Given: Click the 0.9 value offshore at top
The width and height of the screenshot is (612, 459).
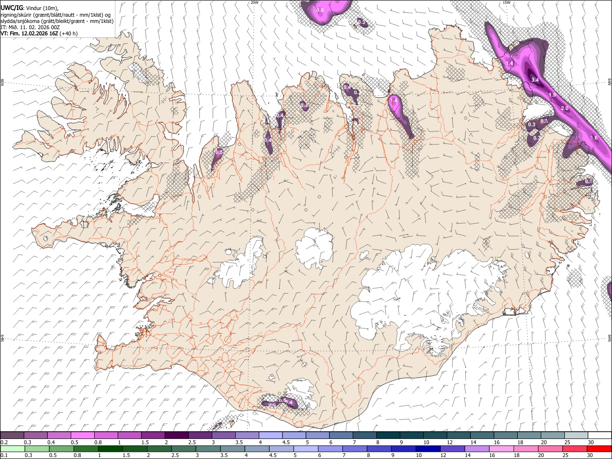Looking at the screenshot, I should click(x=320, y=10).
